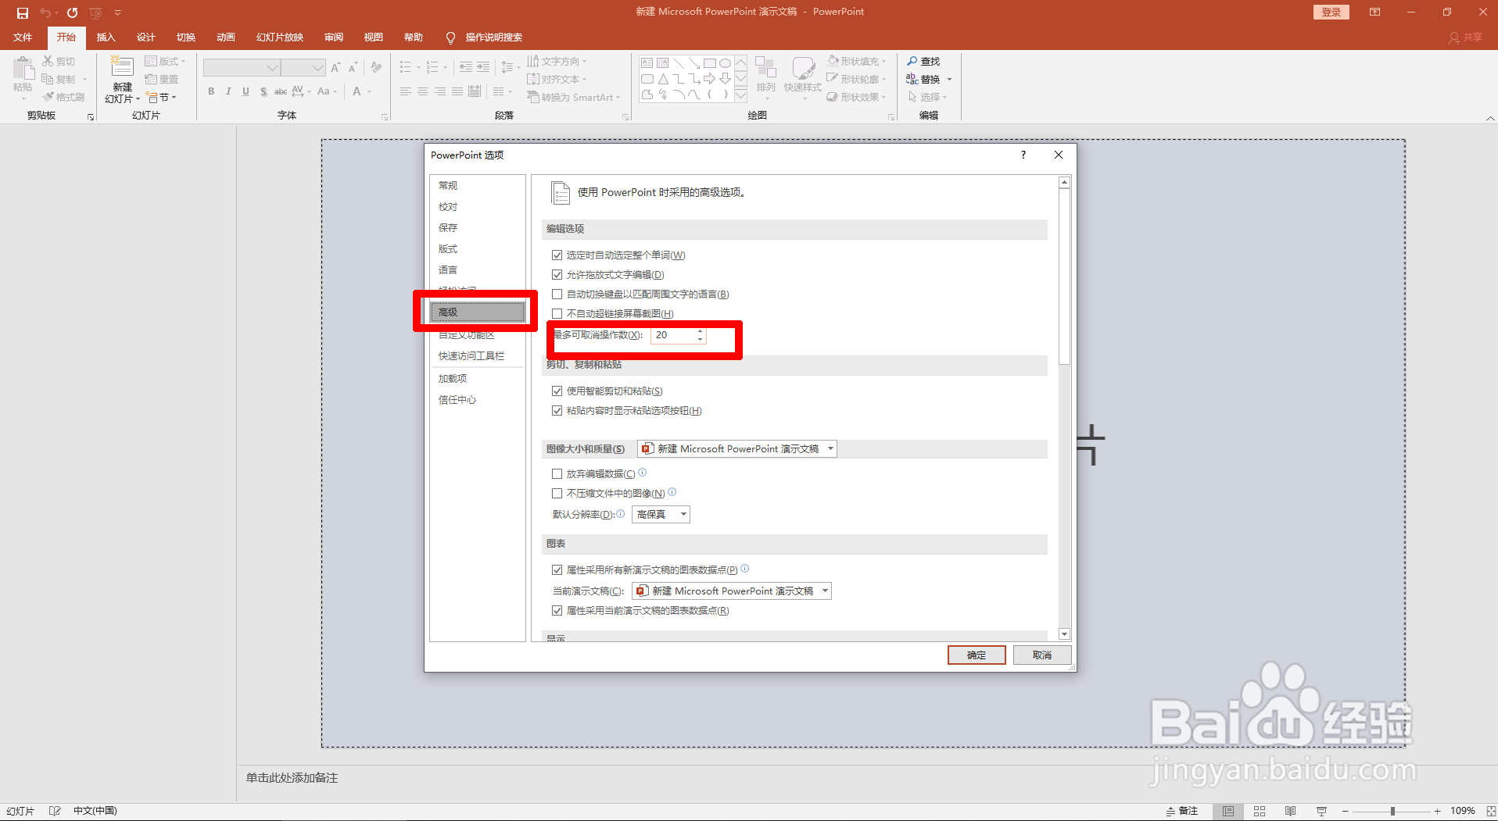1498x821 pixels.
Task: Click the Increase Font Size icon
Action: 335,67
